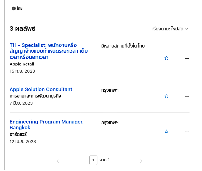Select date 7 มิ.ย. 2023

21,103
